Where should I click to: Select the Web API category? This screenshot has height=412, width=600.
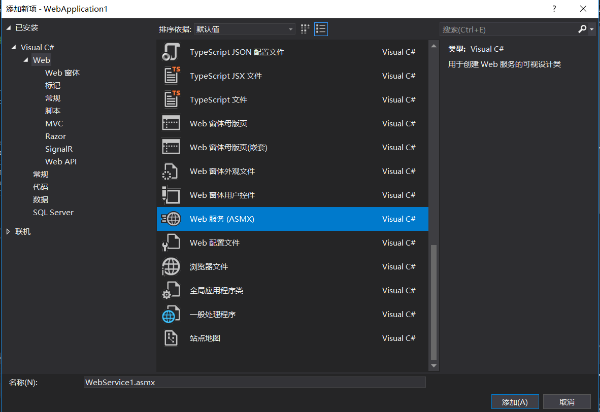(61, 161)
